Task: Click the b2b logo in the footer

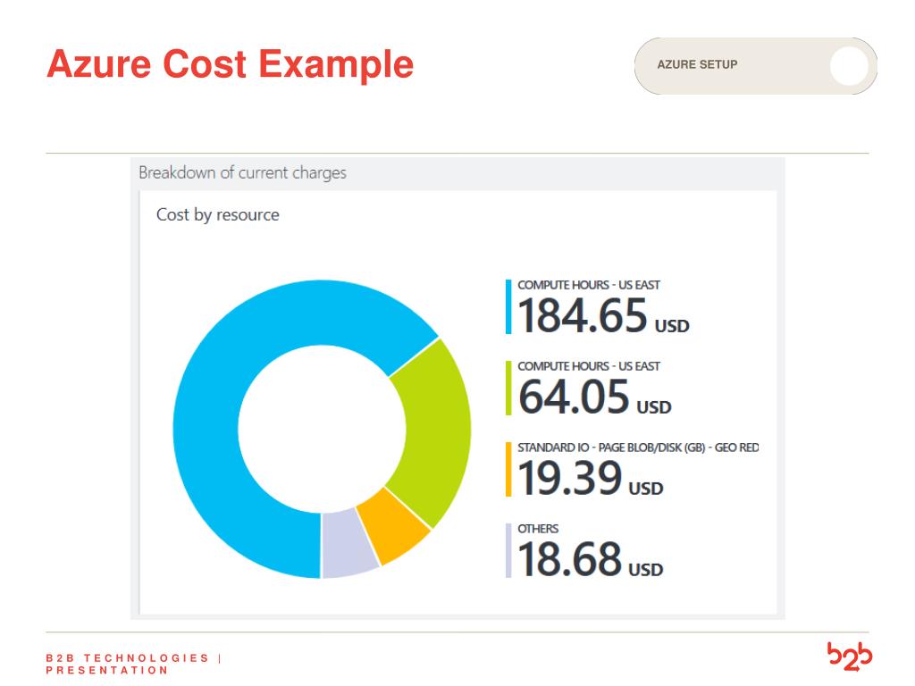Action: click(x=849, y=657)
